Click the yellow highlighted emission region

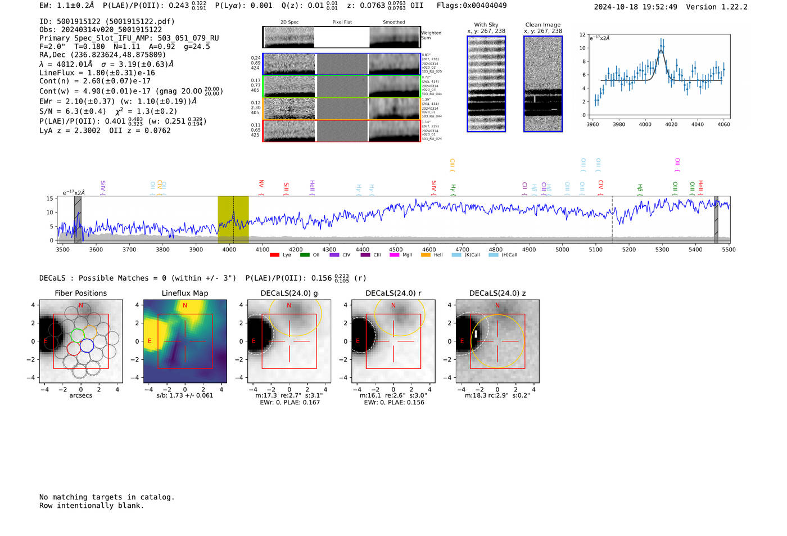(x=233, y=220)
